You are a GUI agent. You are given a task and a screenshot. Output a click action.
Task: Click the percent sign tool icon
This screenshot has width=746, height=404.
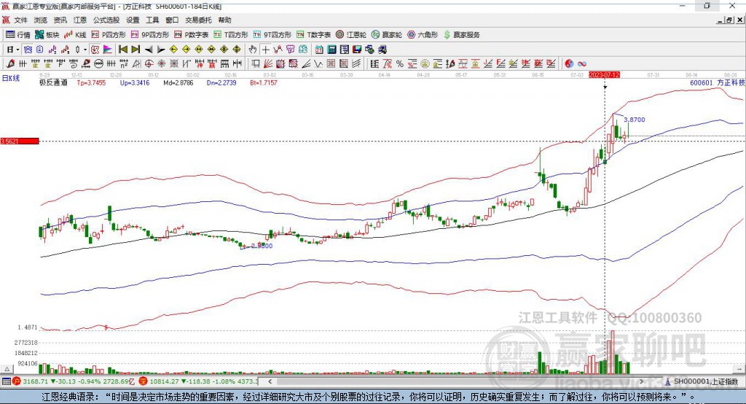399,63
